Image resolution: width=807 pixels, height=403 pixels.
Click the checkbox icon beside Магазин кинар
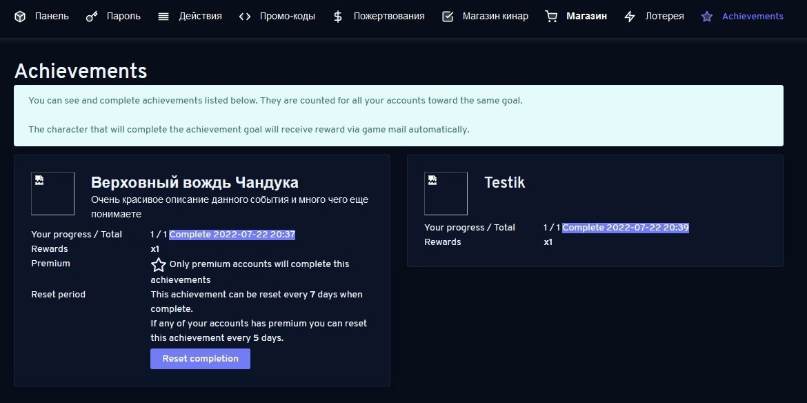448,16
